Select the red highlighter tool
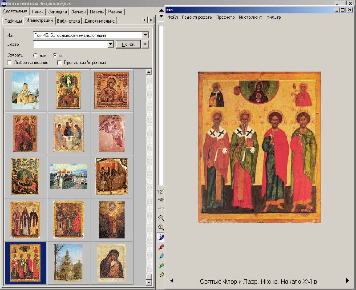The image size is (356, 290). 161,247
